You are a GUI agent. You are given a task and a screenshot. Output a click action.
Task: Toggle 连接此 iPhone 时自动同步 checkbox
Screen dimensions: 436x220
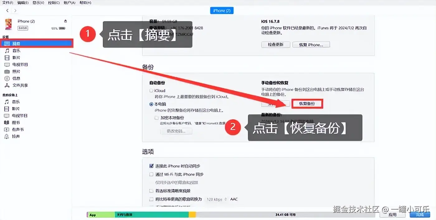[x=151, y=166]
